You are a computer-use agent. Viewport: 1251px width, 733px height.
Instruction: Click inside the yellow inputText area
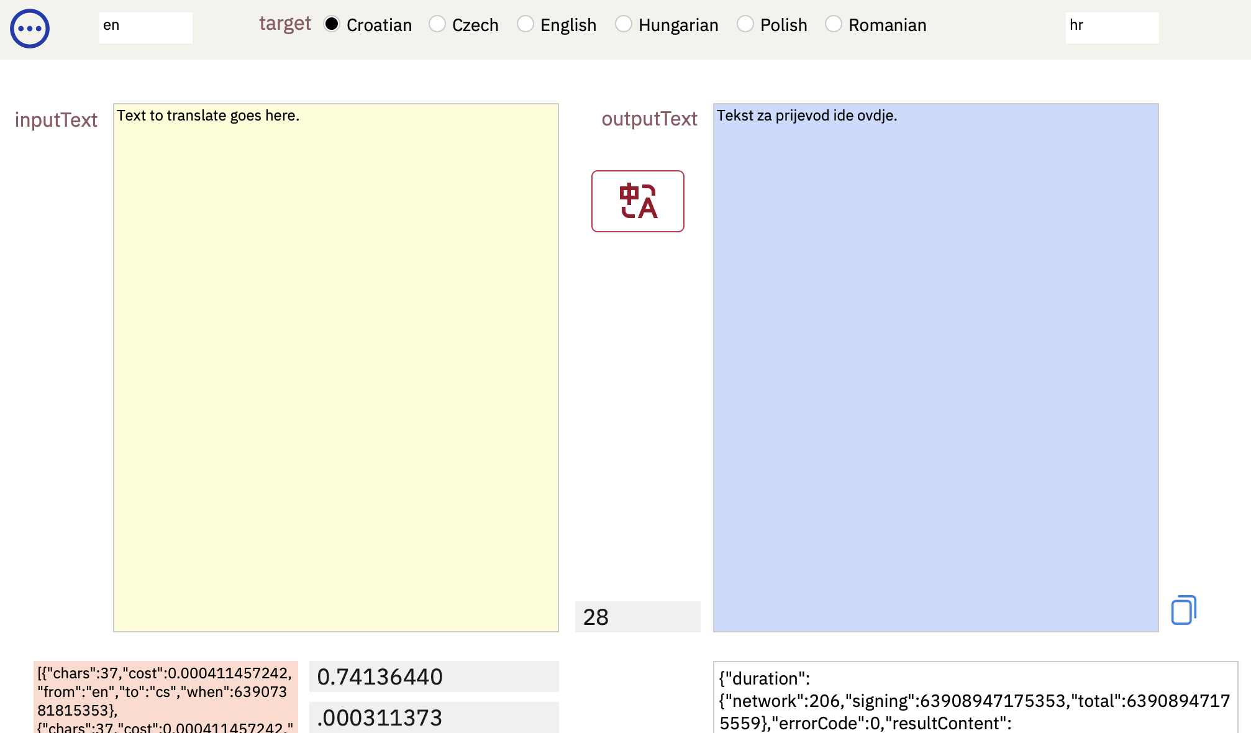point(335,366)
